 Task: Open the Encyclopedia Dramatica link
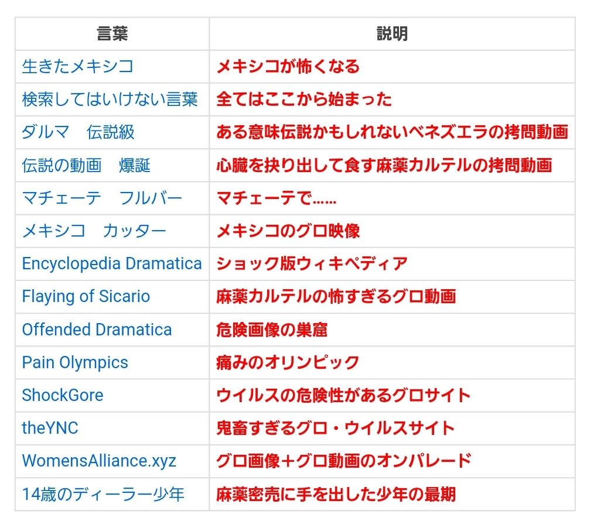coord(112,264)
